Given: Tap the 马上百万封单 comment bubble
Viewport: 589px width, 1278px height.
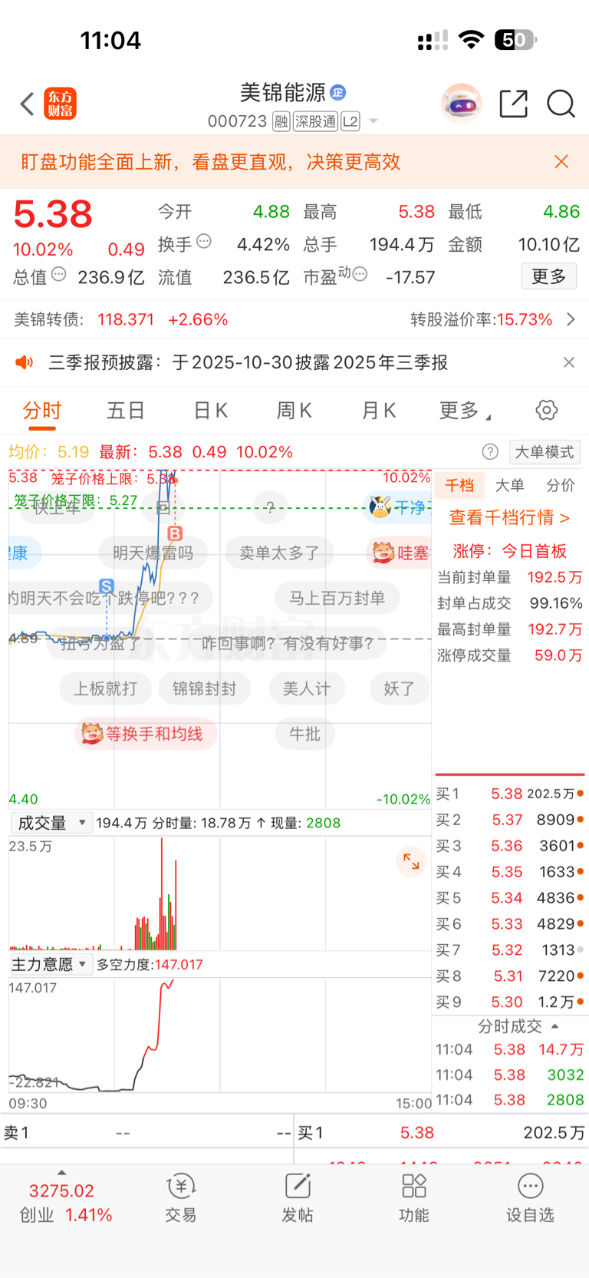Looking at the screenshot, I should [x=337, y=598].
